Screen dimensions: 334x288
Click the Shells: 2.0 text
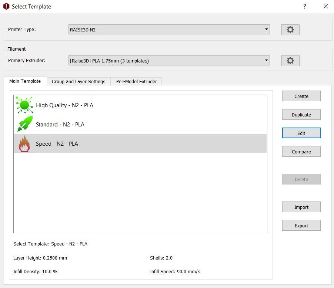(x=161, y=258)
